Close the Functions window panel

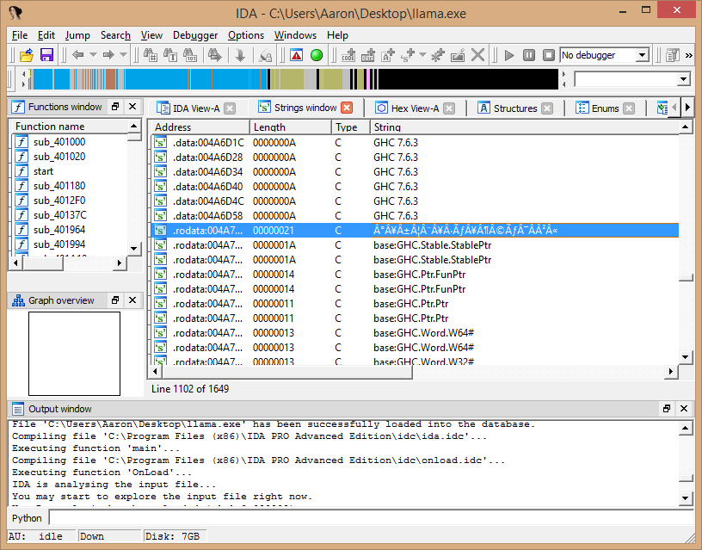[x=132, y=107]
